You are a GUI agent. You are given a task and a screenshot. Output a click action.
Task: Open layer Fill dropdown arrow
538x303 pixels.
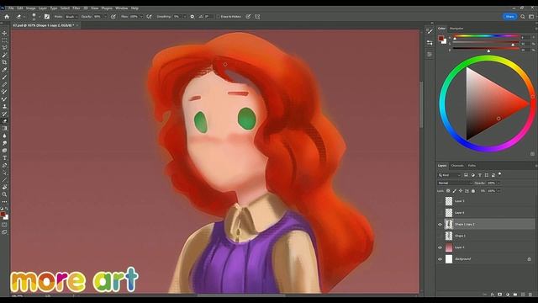(498, 191)
